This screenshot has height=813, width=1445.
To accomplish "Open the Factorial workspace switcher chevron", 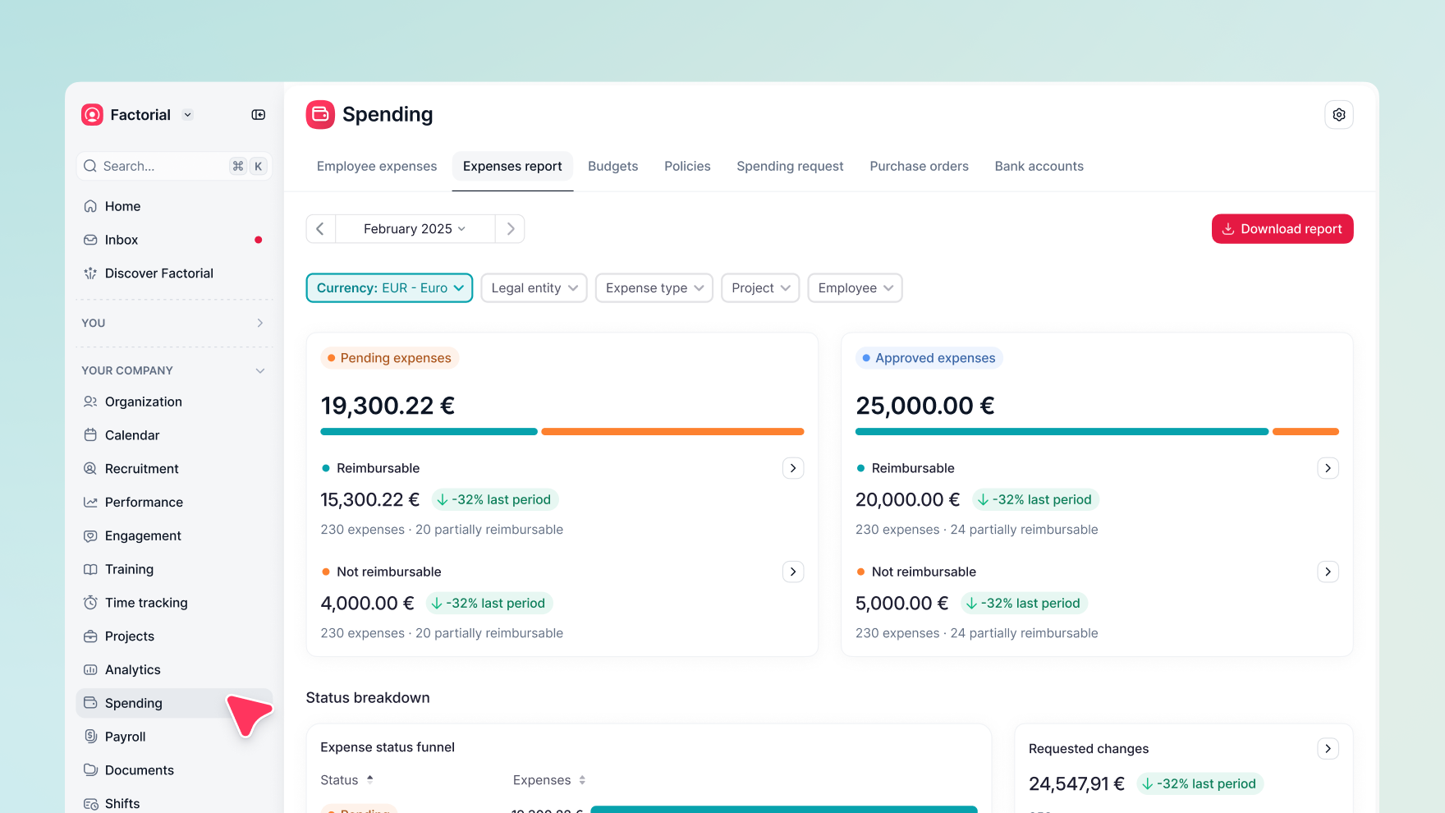I will 188,115.
